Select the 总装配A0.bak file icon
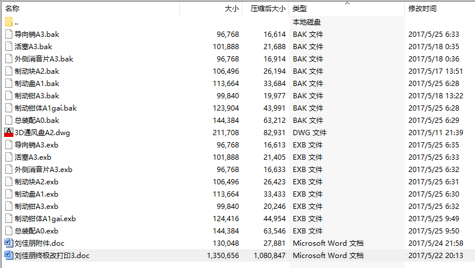The image size is (475, 268). (x=9, y=120)
